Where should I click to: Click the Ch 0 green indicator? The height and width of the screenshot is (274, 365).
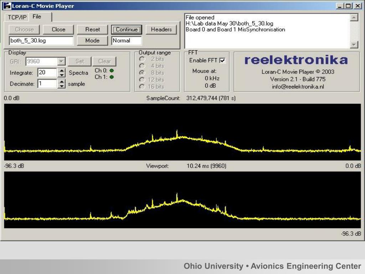pos(112,71)
